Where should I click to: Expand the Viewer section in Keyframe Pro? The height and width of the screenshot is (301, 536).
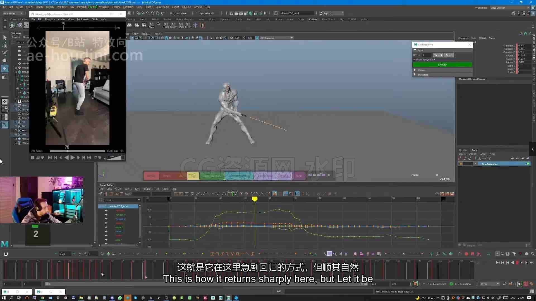(x=415, y=70)
